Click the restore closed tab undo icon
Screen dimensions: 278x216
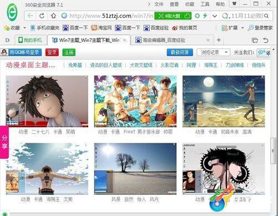[x=265, y=40]
